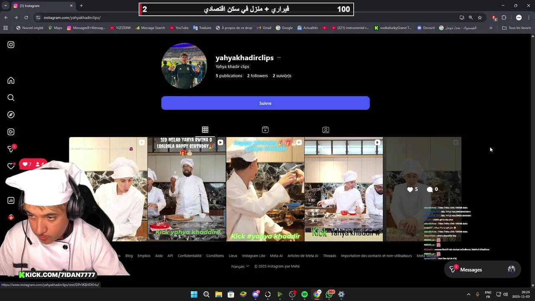
Task: View the profile picture of yahyakhadirclips
Action: [x=184, y=66]
